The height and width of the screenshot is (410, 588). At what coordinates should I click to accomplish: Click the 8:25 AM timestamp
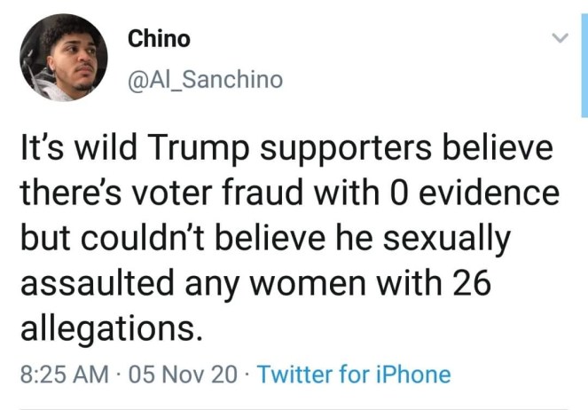[x=62, y=375]
